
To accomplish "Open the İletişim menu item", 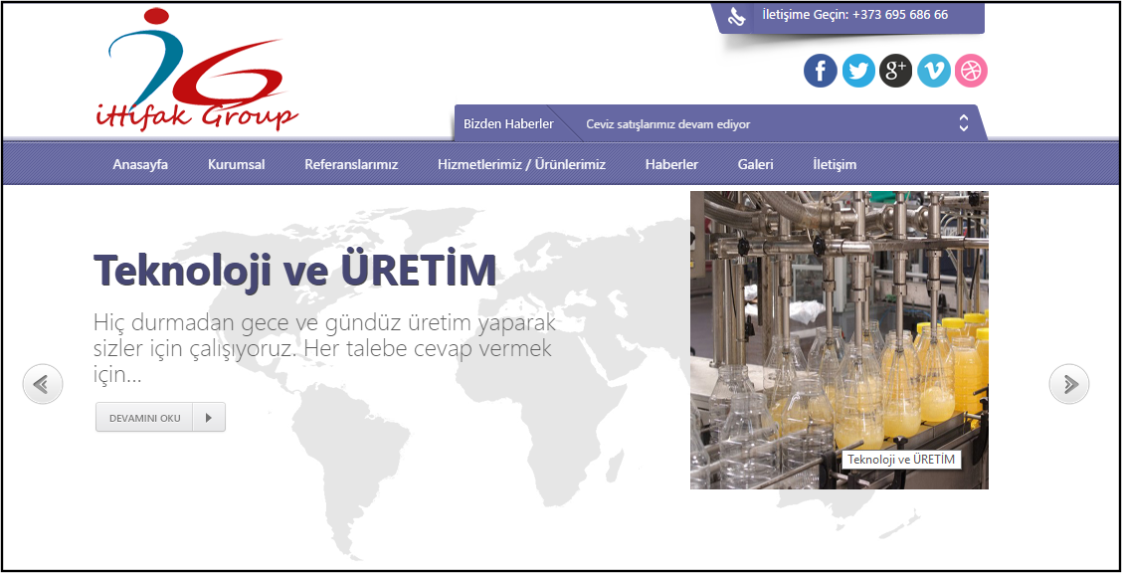I will [x=835, y=164].
